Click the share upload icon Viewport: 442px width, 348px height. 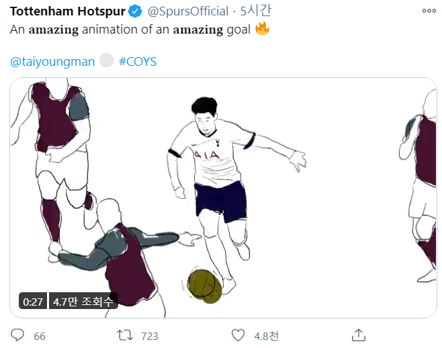pyautogui.click(x=359, y=335)
